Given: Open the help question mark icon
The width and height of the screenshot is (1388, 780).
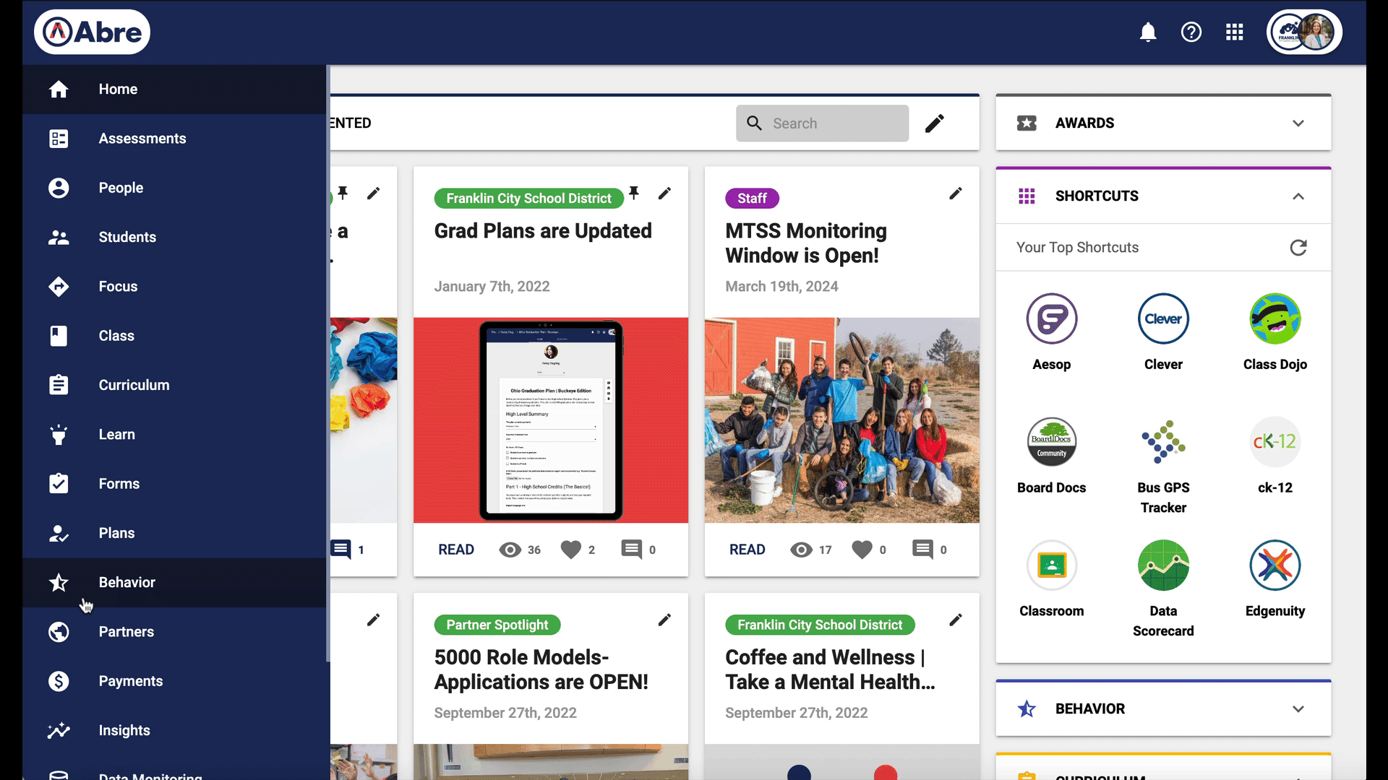Looking at the screenshot, I should 1191,32.
